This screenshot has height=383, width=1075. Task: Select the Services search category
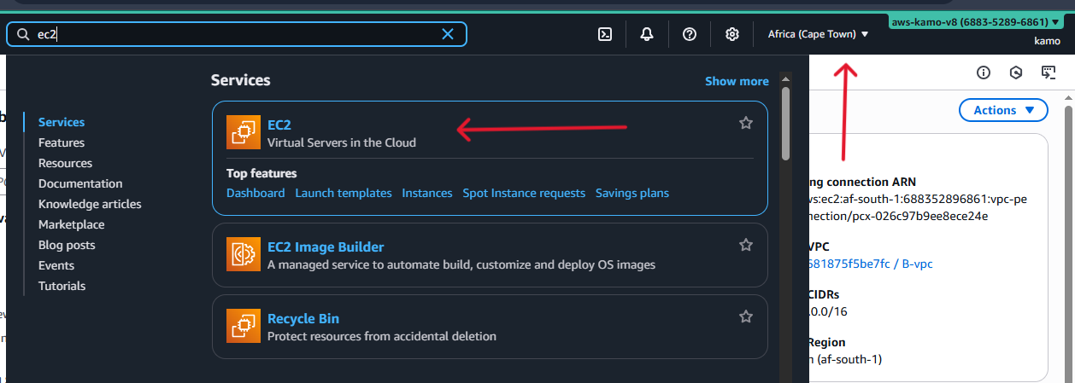point(62,122)
